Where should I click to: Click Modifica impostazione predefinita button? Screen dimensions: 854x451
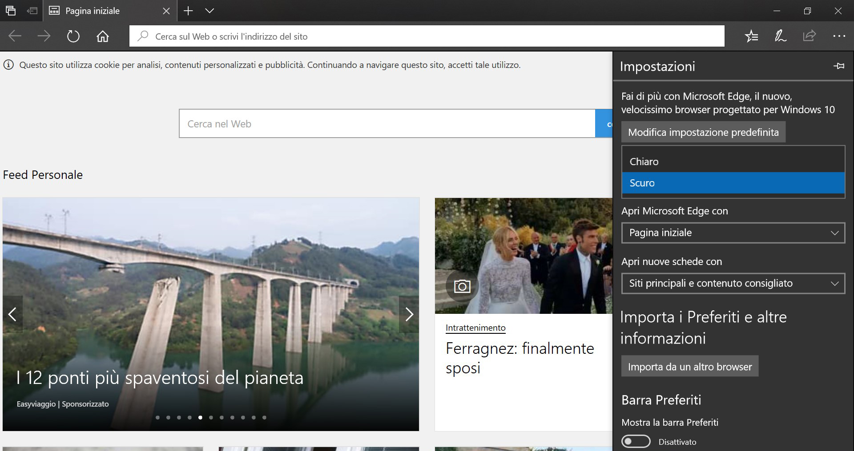point(703,132)
